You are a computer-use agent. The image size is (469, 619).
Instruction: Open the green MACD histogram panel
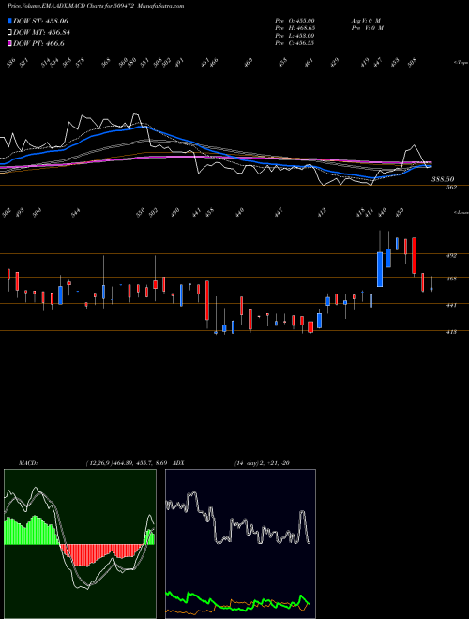[80, 544]
